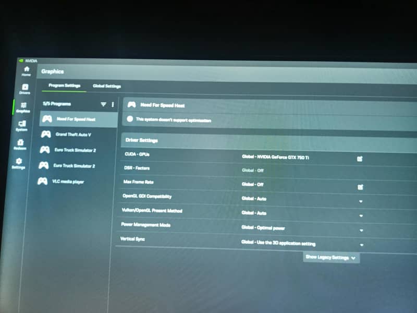
Task: Click OpenGL GDI Compatibility label
Action: coord(147,196)
